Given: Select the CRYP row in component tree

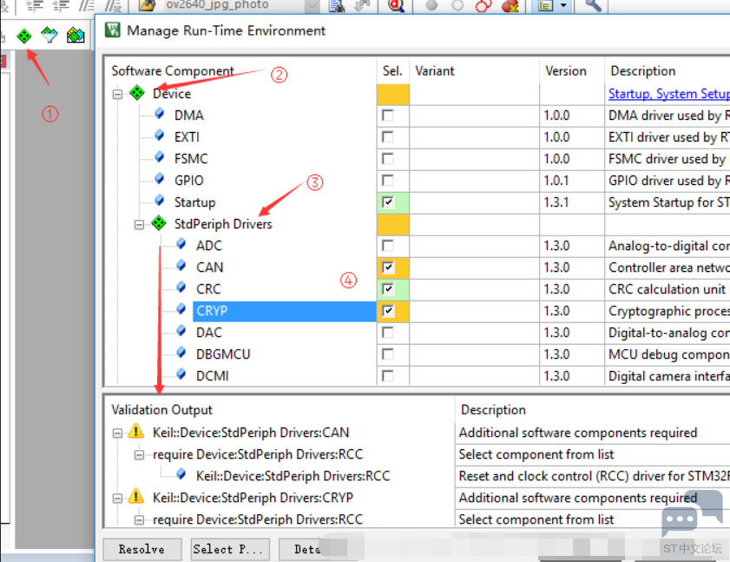Looking at the screenshot, I should [285, 311].
